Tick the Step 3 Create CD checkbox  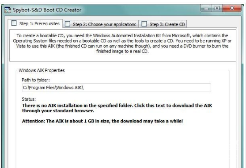pos(144,24)
